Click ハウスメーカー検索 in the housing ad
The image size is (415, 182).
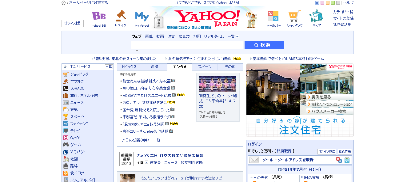click(329, 112)
